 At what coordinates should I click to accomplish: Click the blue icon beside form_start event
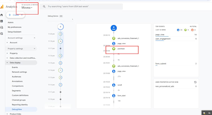114,96
